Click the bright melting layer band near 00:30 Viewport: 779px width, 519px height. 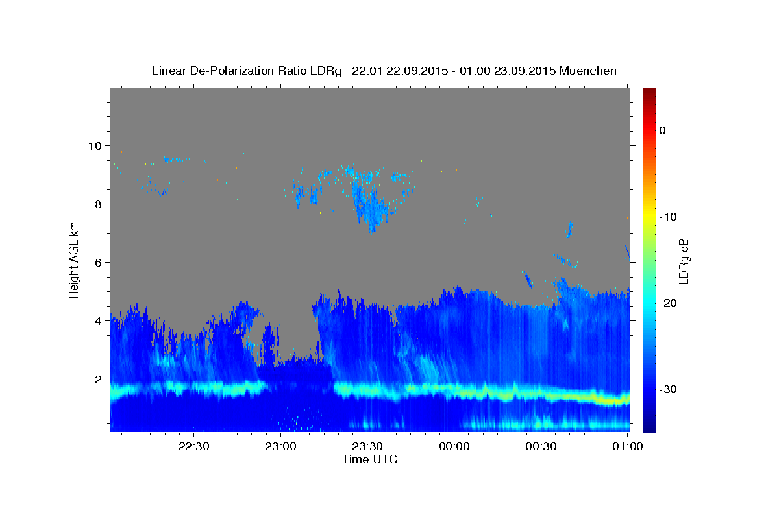click(541, 394)
